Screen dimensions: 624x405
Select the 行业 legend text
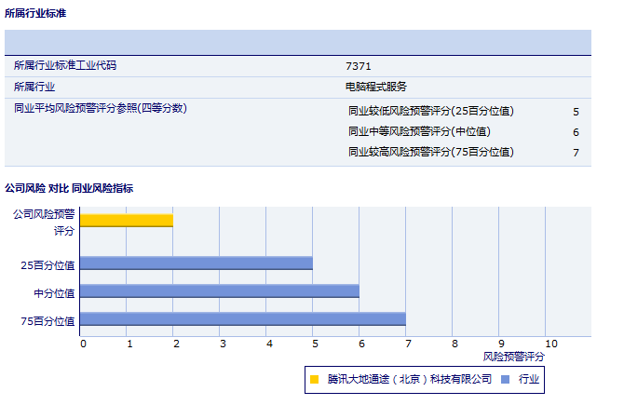[528, 380]
